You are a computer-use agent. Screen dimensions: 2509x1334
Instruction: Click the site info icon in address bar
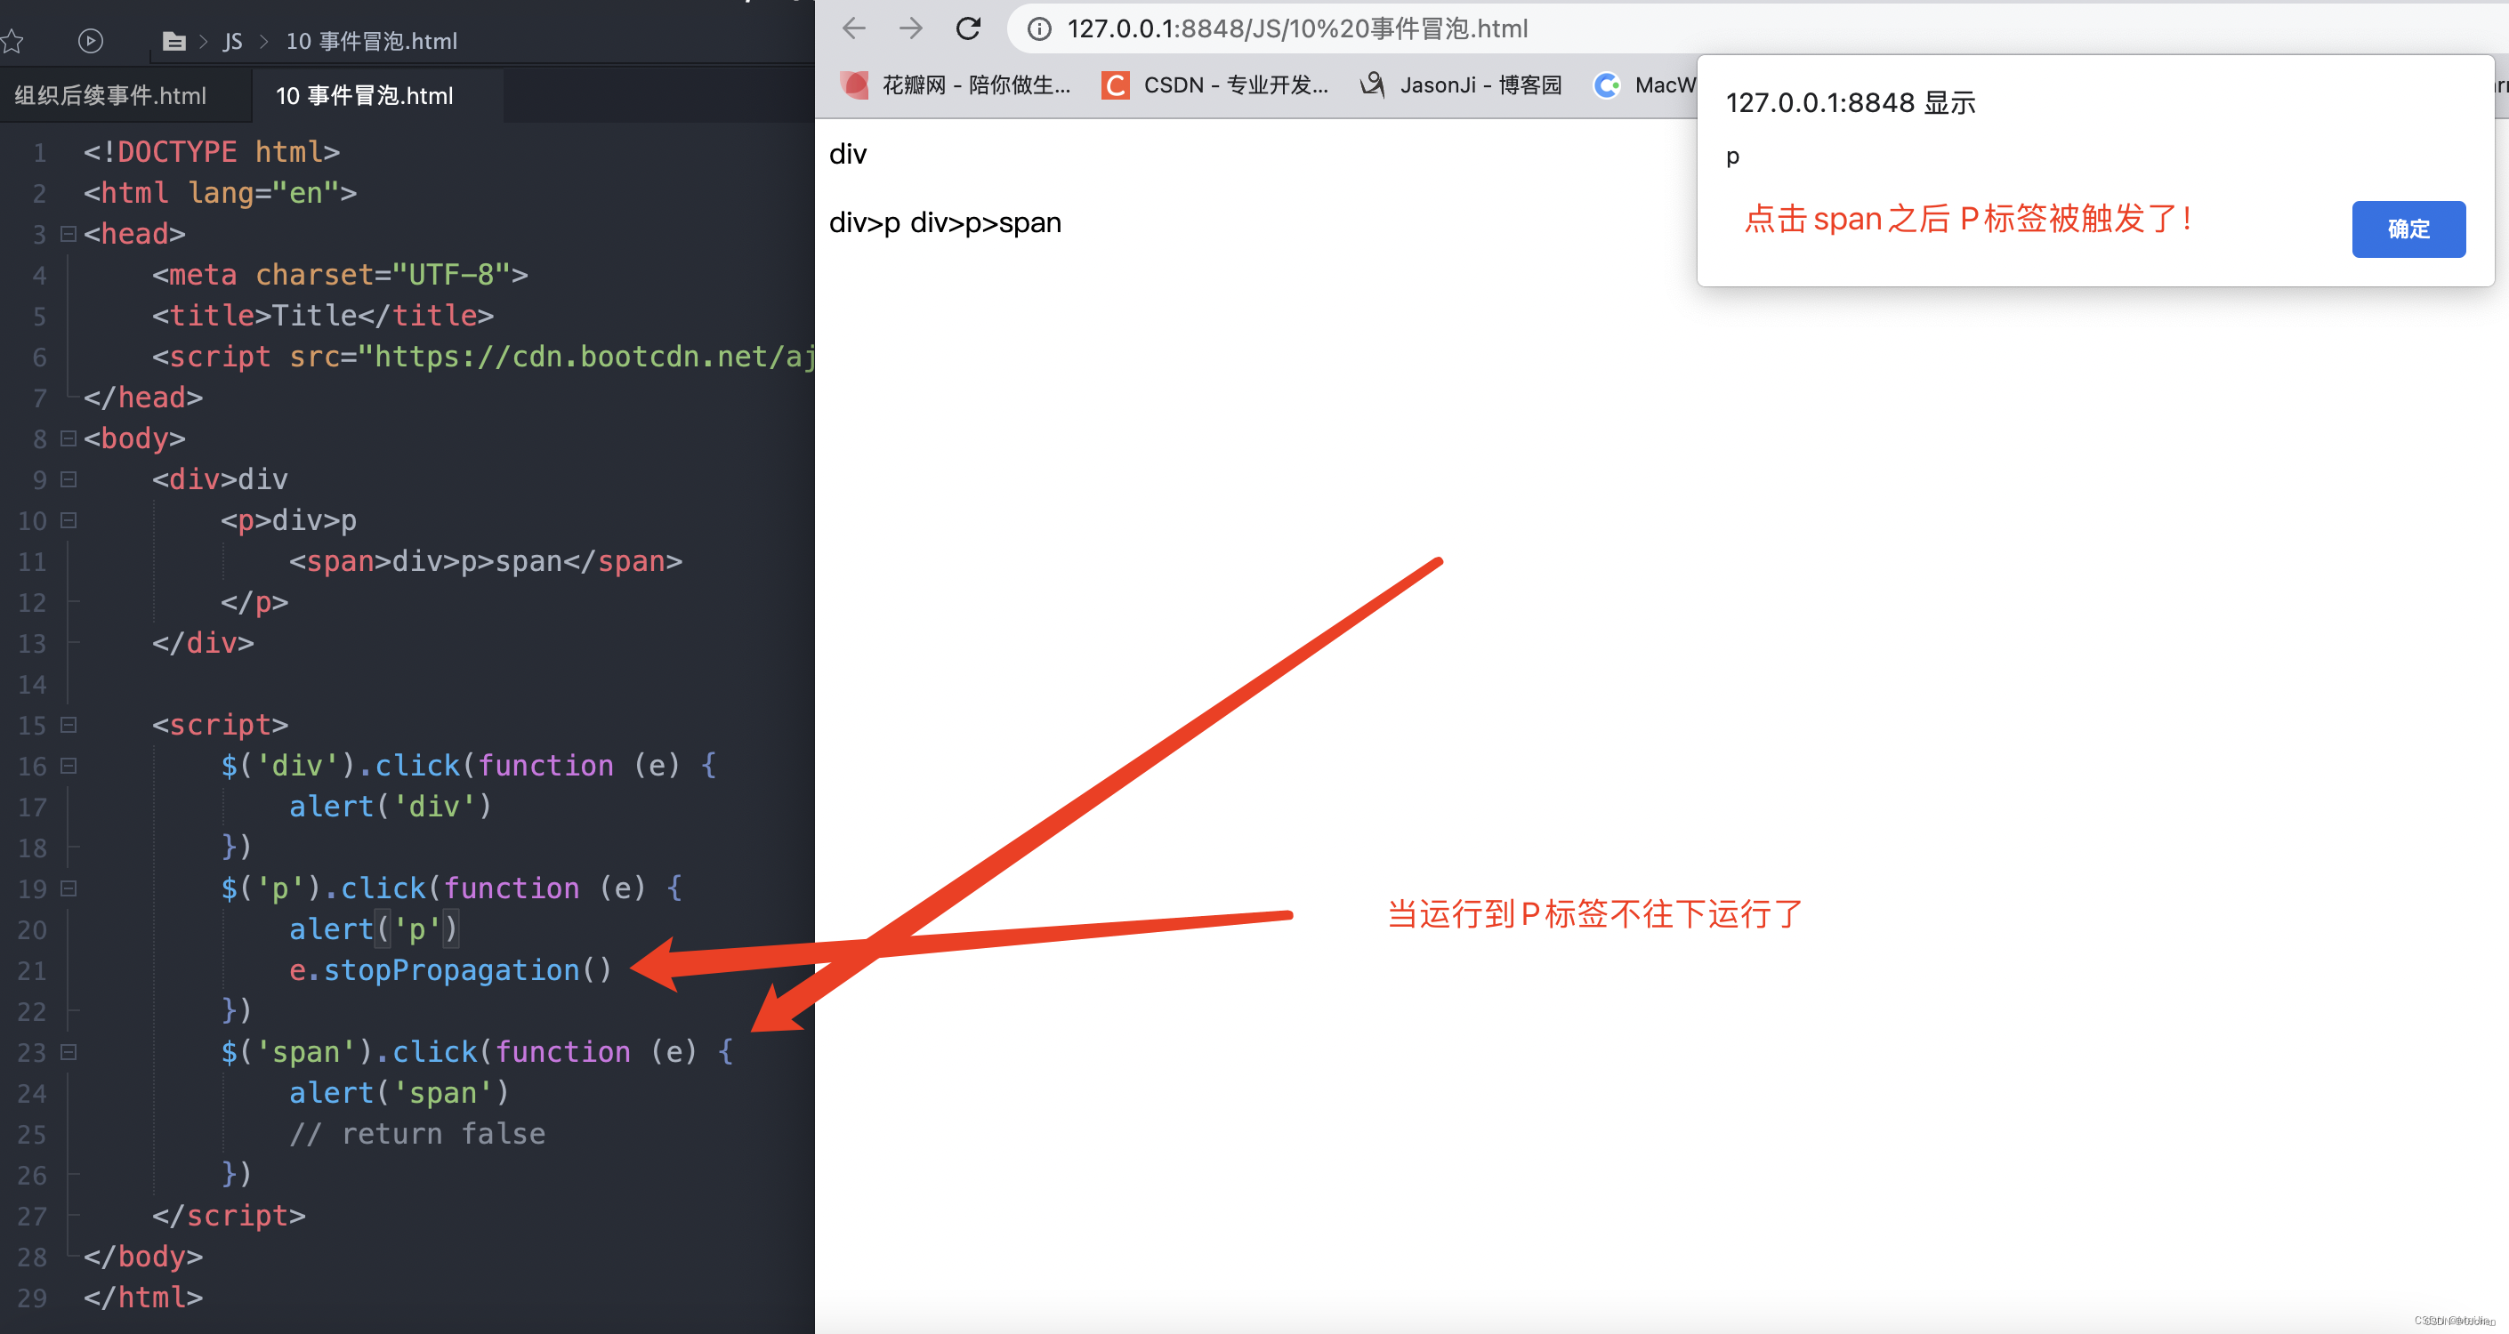click(1039, 29)
